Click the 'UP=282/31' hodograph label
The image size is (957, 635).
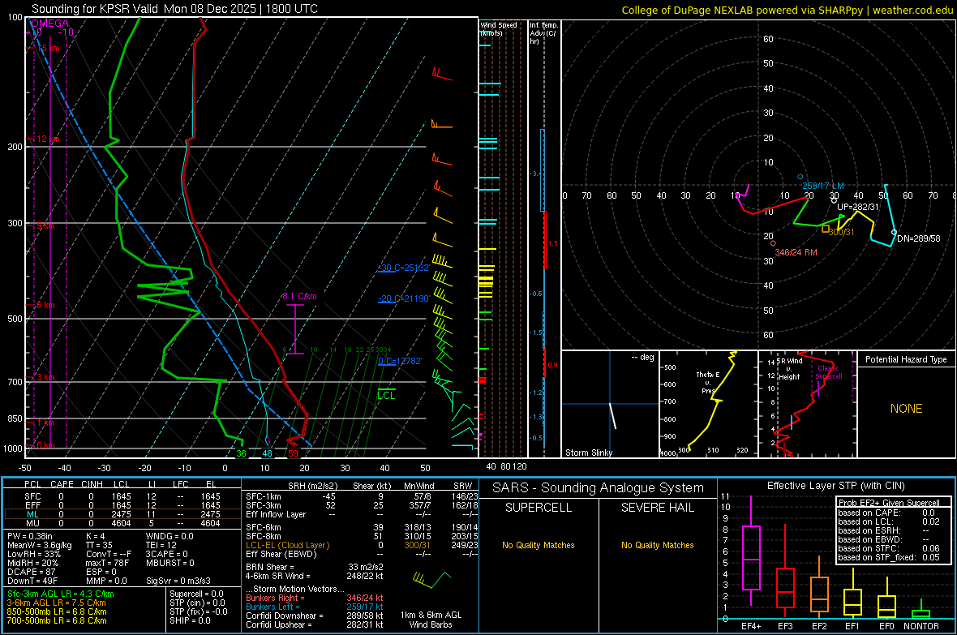[857, 207]
